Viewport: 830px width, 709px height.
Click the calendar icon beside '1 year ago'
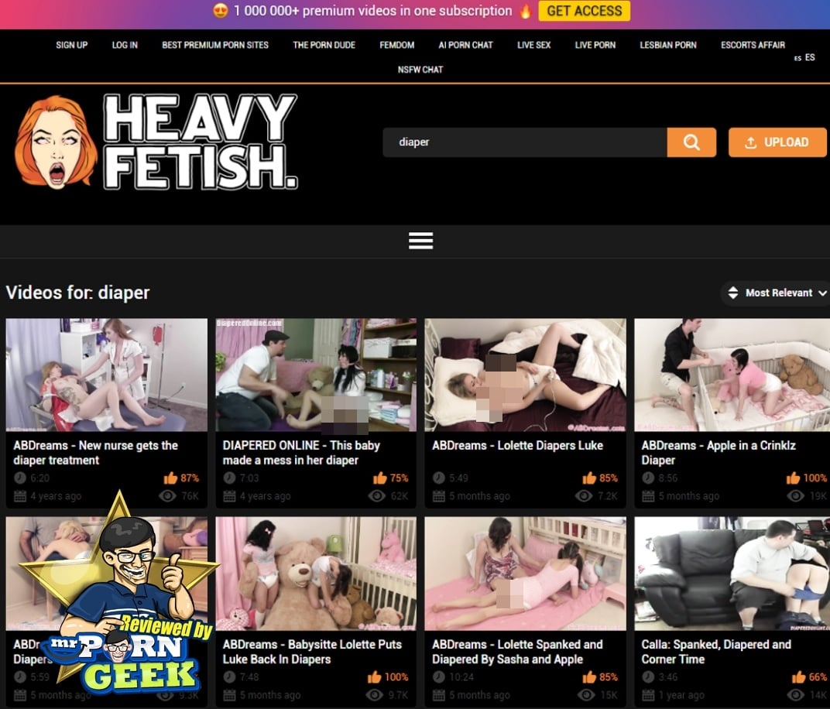tap(648, 695)
